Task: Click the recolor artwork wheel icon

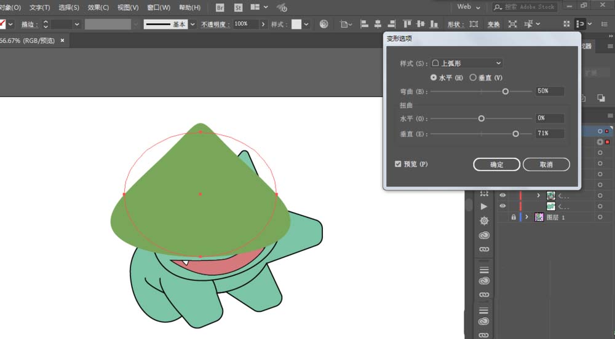Action: 323,24
